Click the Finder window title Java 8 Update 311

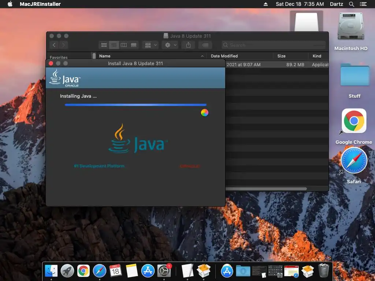(190, 36)
